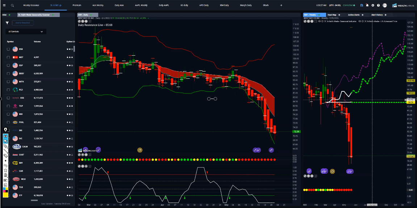Viewport: 417px width, 208px height.
Task: Undo the last annotation stroke
Action: (x=5, y=165)
